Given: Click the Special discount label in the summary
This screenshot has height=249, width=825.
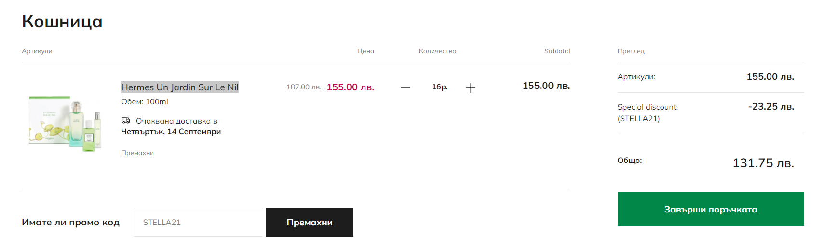Looking at the screenshot, I should (648, 107).
